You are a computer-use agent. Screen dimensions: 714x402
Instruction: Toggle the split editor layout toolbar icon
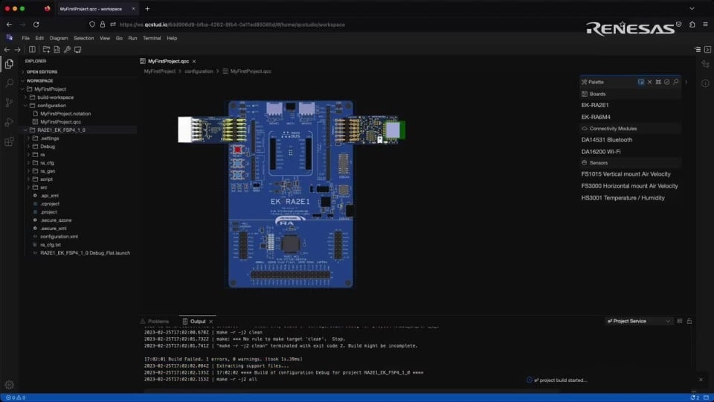point(33,50)
